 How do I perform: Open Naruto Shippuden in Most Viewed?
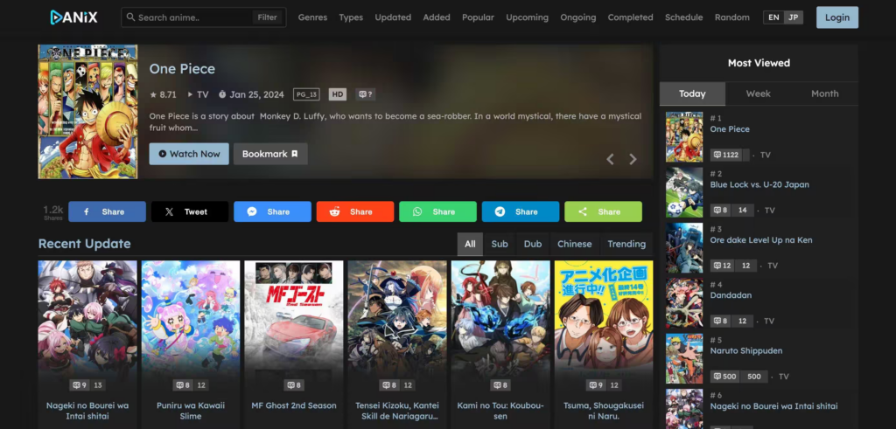(746, 350)
